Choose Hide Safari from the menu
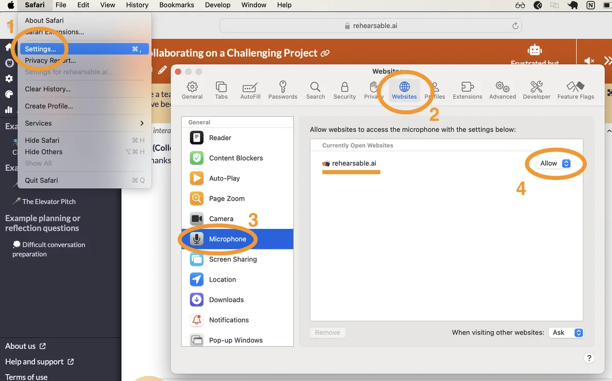 [84, 140]
